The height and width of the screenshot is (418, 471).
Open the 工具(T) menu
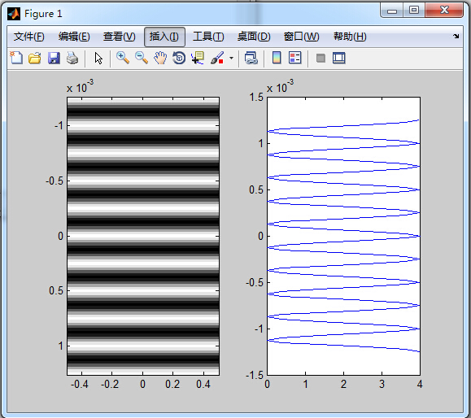208,37
